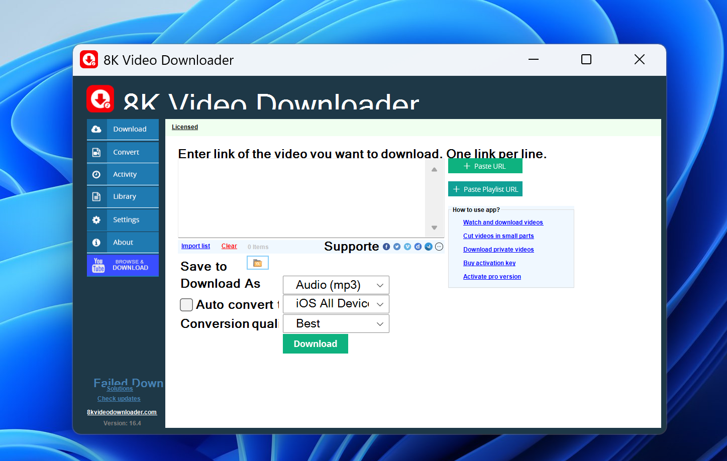Click the YouTube Browse & Download button
Screen dimensions: 727x461
[x=123, y=265]
